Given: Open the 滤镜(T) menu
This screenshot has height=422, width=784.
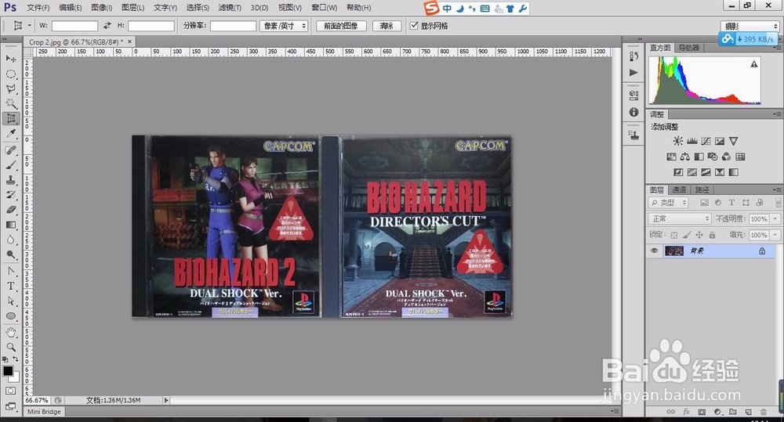Looking at the screenshot, I should point(230,8).
